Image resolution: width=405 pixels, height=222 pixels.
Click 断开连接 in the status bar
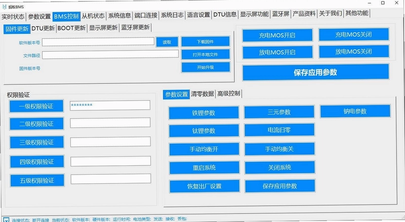click(x=40, y=220)
